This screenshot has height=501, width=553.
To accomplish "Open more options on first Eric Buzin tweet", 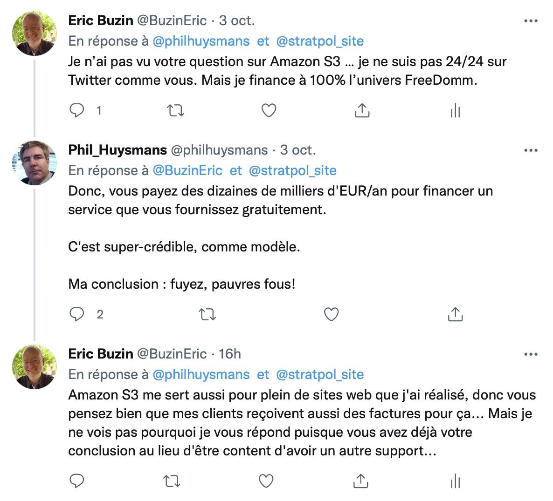I will click(x=531, y=21).
